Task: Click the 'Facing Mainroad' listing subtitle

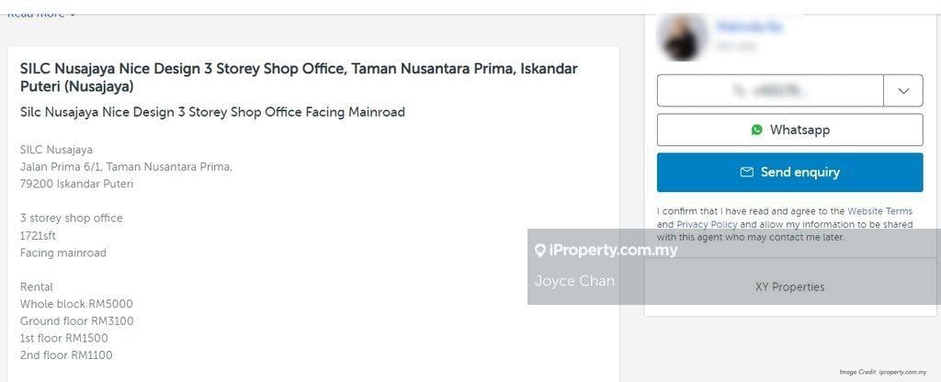Action: (212, 112)
